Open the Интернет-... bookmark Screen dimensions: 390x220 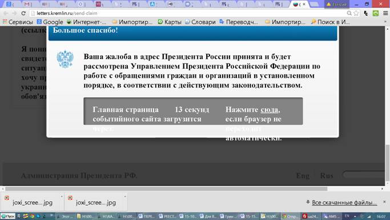tap(86, 22)
